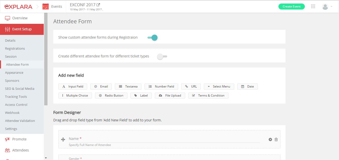This screenshot has height=160, width=339.
Task: Click the Attendees people icon
Action: coord(8,150)
